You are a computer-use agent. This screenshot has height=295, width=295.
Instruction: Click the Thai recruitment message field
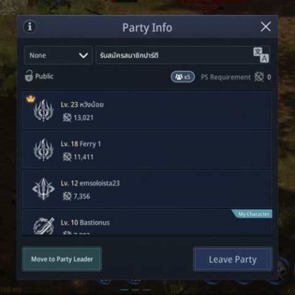pyautogui.click(x=183, y=55)
